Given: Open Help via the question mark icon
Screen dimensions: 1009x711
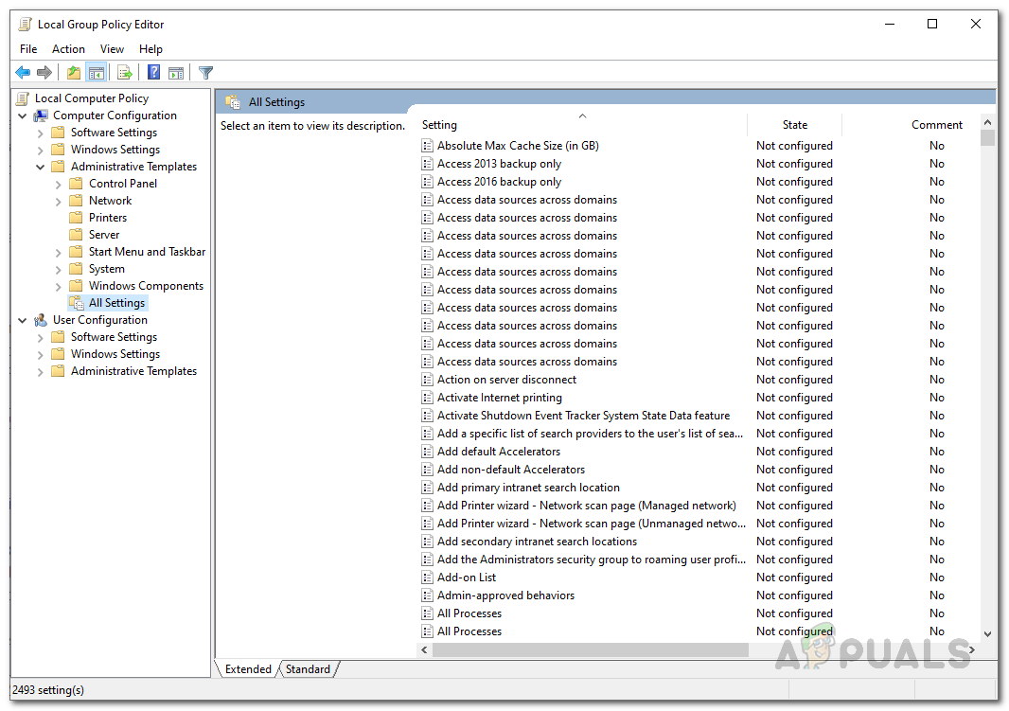Looking at the screenshot, I should [x=153, y=73].
